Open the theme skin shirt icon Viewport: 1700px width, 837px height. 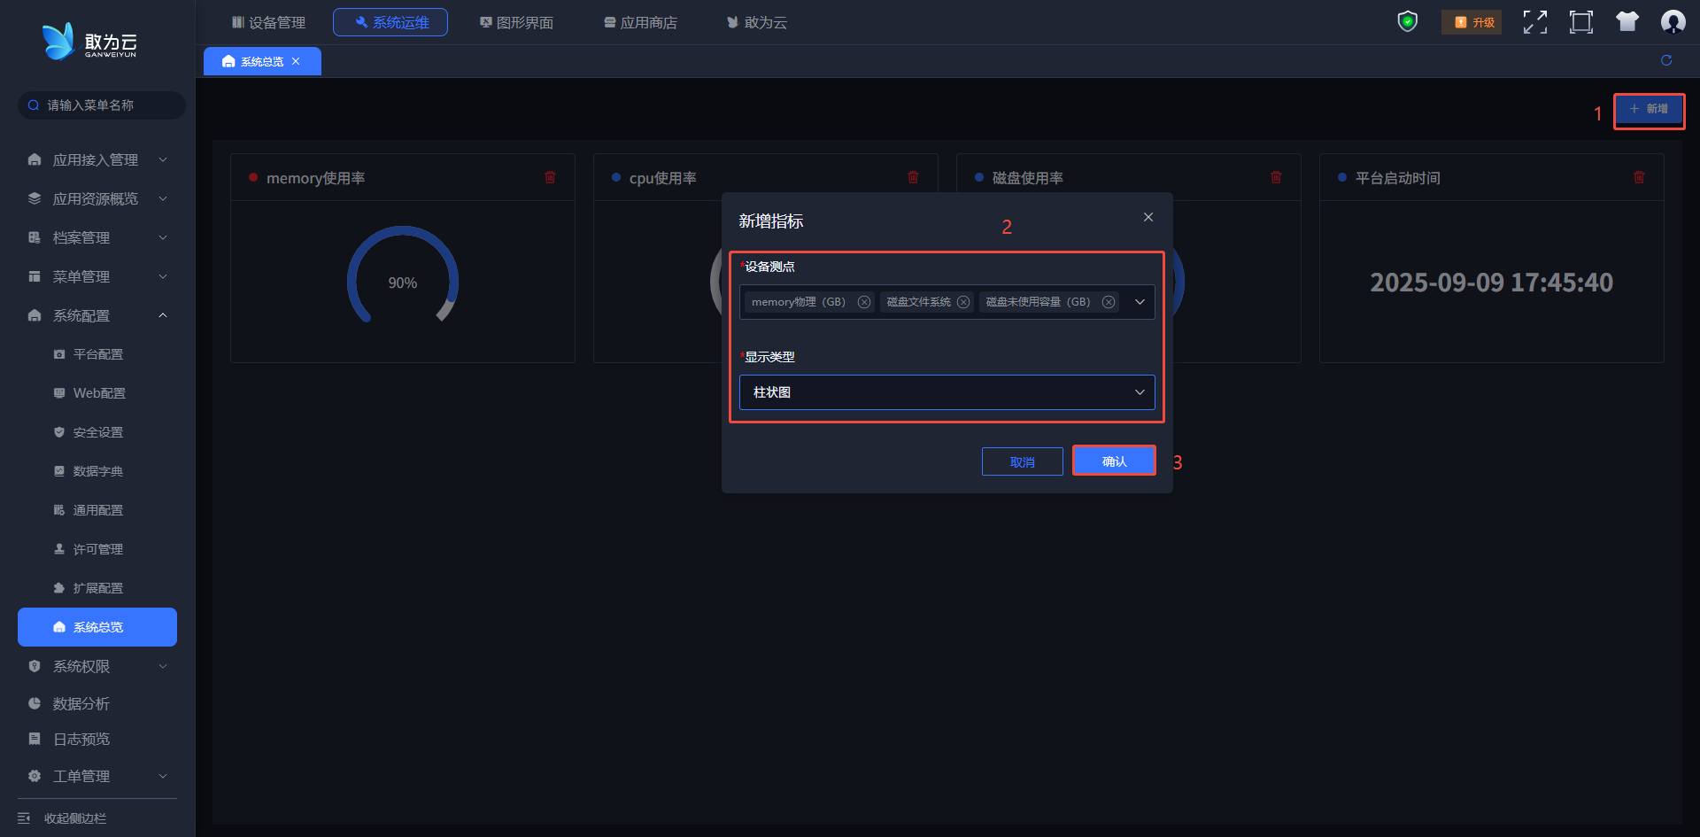click(x=1627, y=21)
